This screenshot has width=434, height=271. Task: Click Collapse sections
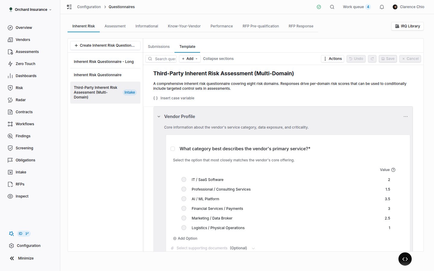[x=218, y=59]
